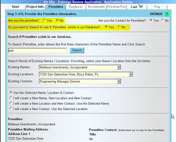Expand the Existing Contacts dropdown

[119, 81]
